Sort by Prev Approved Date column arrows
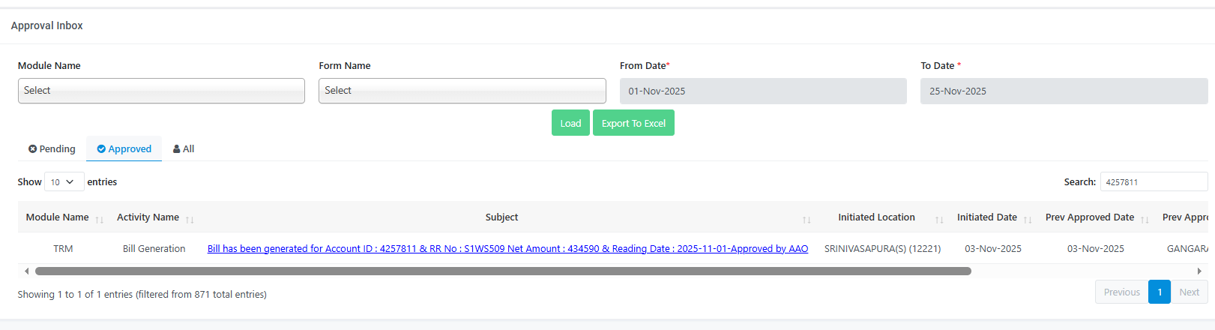Screen dimensions: 1215x330 click(1145, 220)
